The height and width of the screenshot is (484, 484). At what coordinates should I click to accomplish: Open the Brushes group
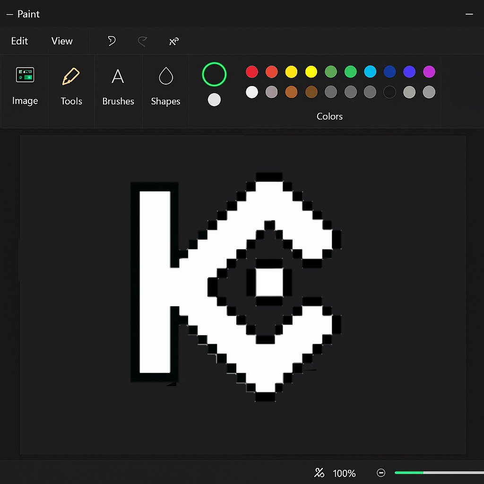click(118, 87)
